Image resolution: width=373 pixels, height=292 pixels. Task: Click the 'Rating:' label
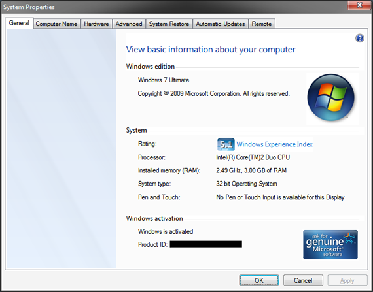147,144
